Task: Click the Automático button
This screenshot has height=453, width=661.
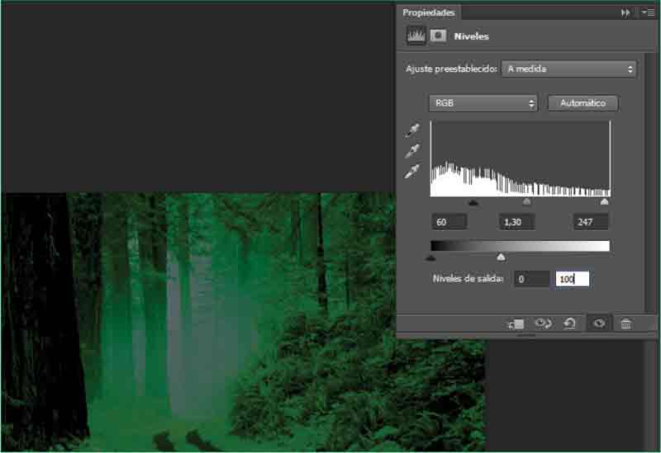Action: click(x=583, y=103)
